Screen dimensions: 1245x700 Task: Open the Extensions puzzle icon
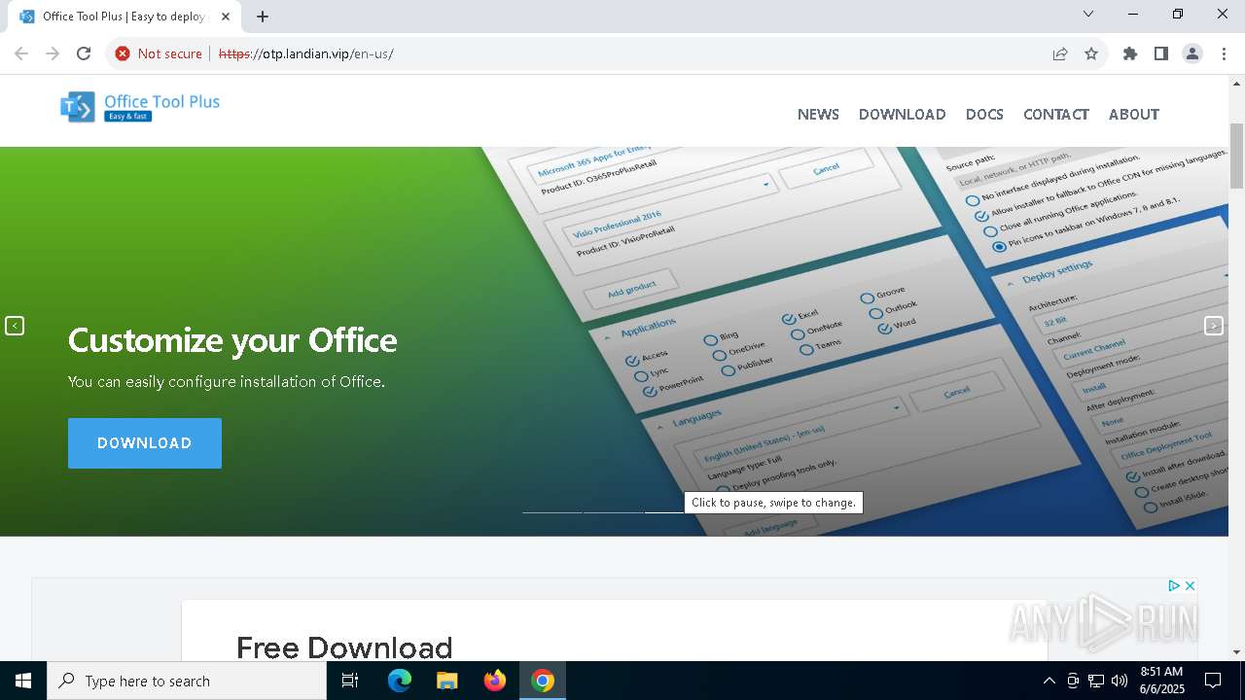pyautogui.click(x=1130, y=53)
